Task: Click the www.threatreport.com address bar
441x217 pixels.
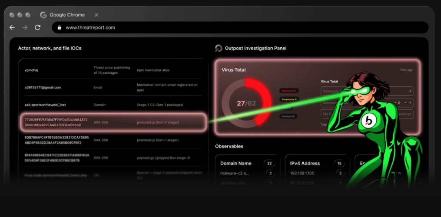Action: 240,27
